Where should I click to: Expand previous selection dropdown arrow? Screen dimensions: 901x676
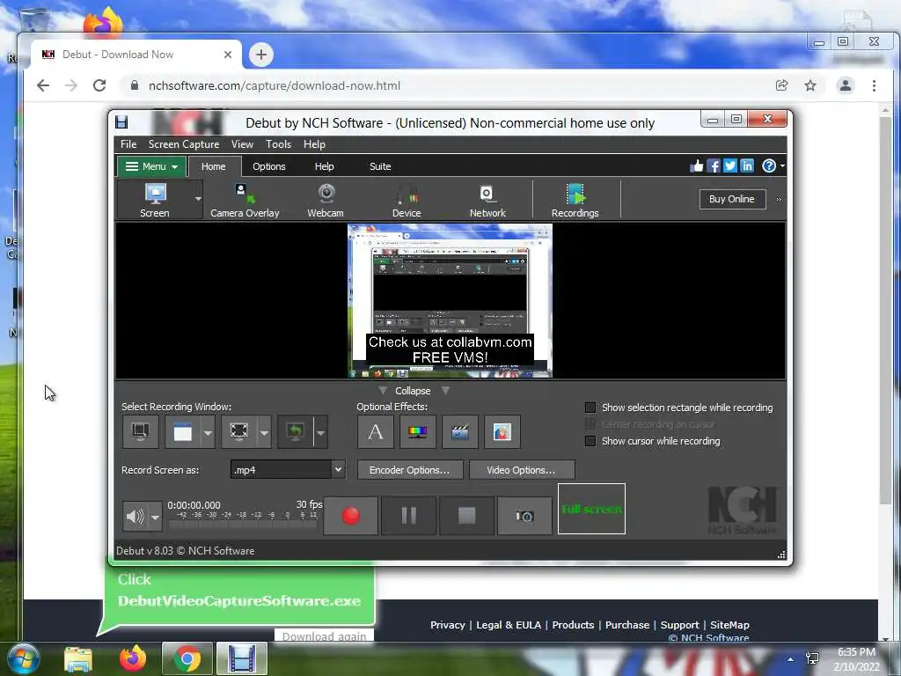[320, 432]
